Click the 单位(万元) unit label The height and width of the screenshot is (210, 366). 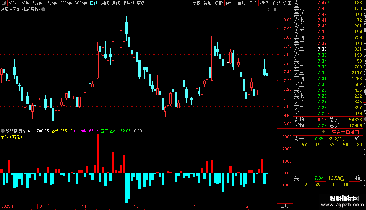click(x=11, y=137)
